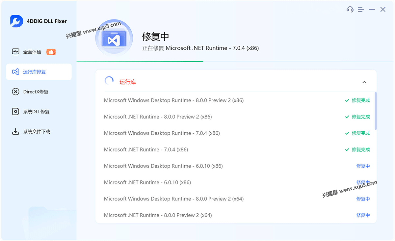The image size is (395, 241).
Task: Click 正在修复 Microsoft .NET Runtime status line
Action: 200,48
